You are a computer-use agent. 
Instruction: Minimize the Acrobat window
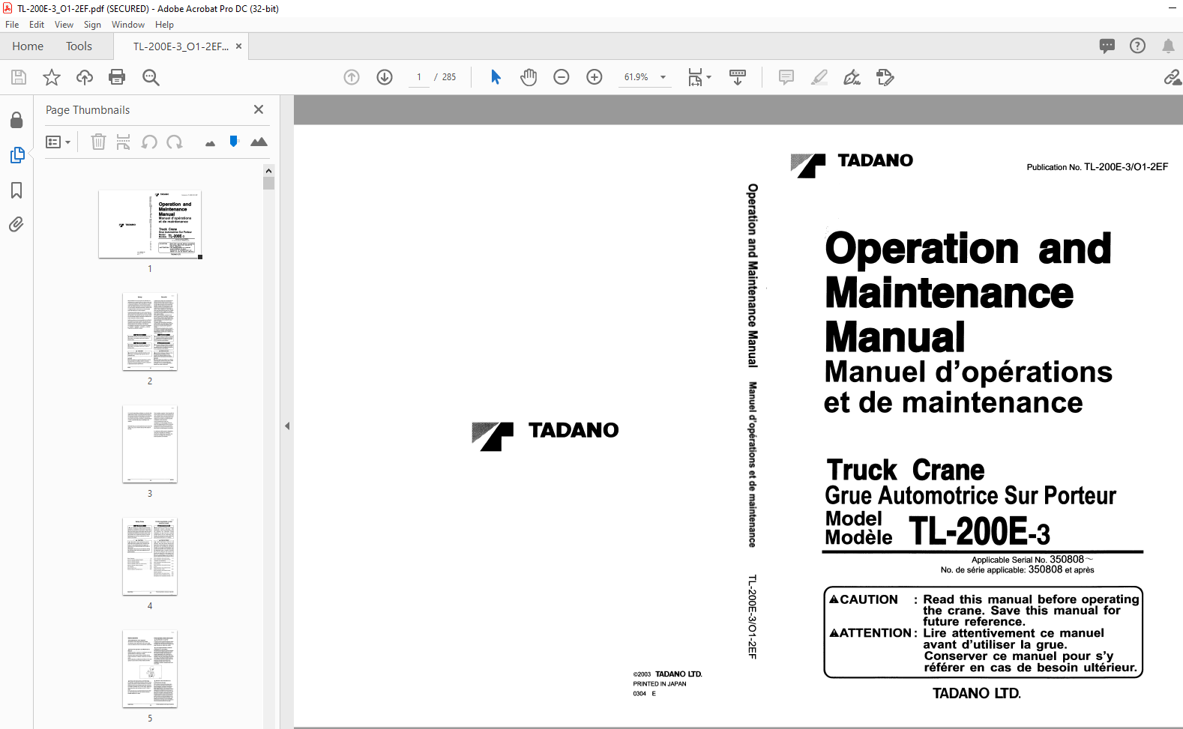(1173, 8)
